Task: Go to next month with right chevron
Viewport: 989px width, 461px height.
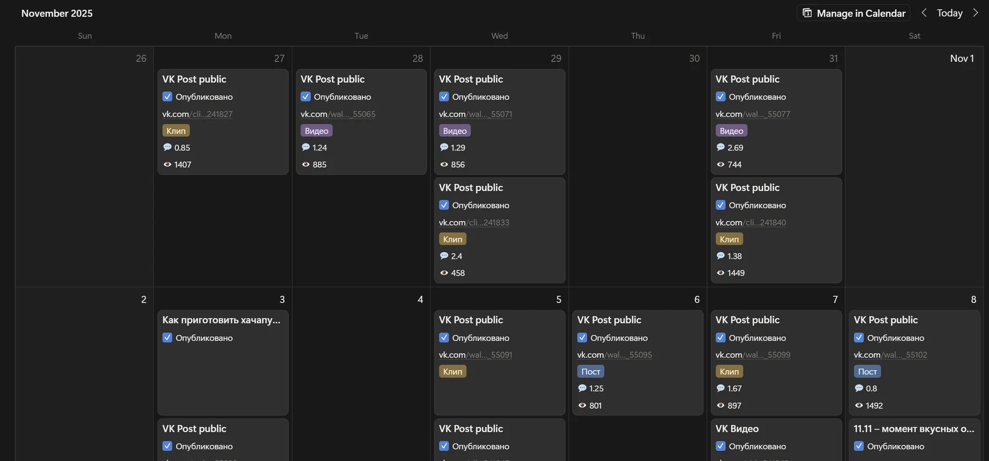Action: (x=975, y=13)
